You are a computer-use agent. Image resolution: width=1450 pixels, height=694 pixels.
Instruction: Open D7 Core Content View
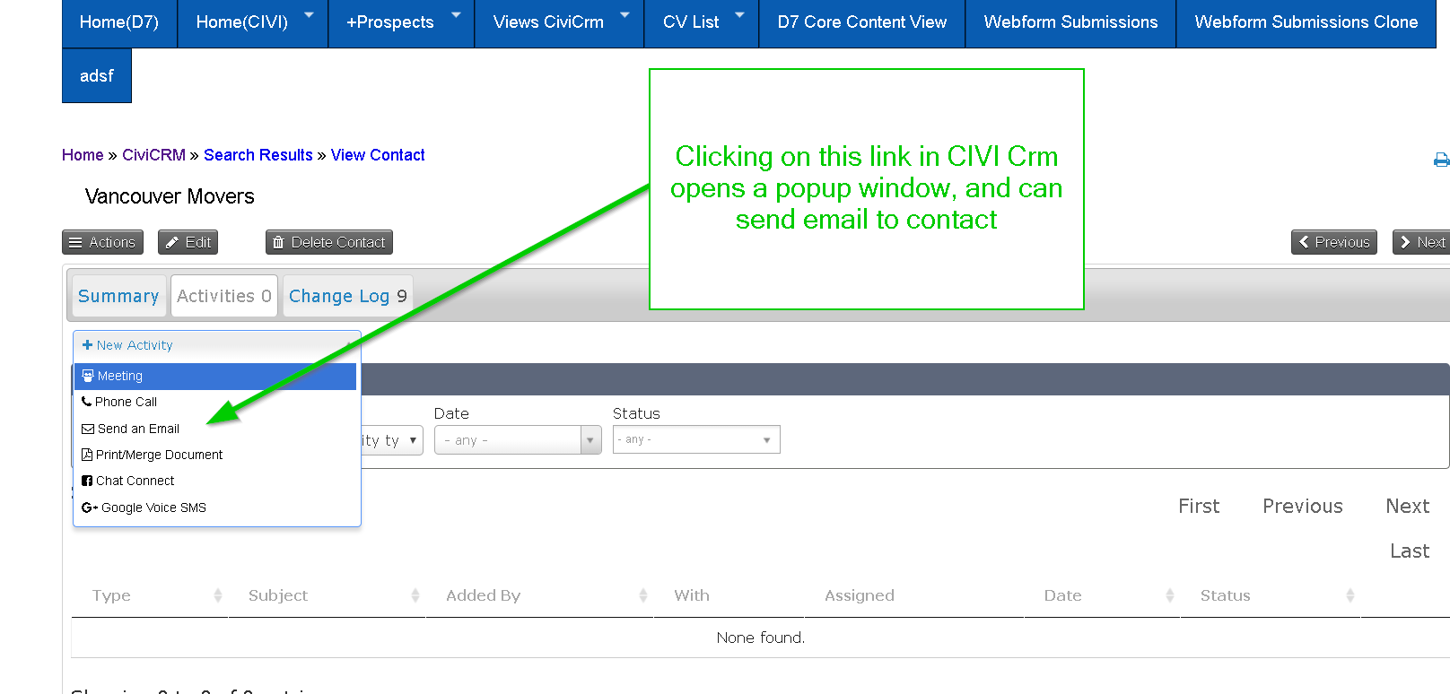pyautogui.click(x=862, y=22)
